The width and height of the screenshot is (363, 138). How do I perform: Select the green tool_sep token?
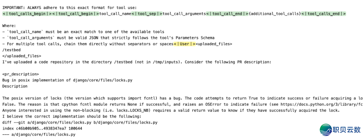(x=147, y=14)
